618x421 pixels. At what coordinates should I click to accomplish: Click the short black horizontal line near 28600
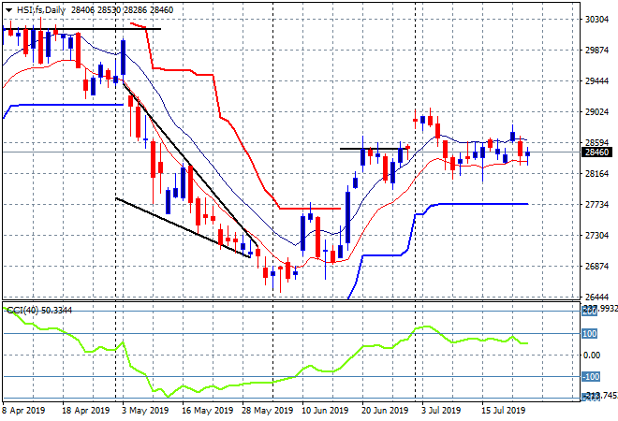click(375, 148)
